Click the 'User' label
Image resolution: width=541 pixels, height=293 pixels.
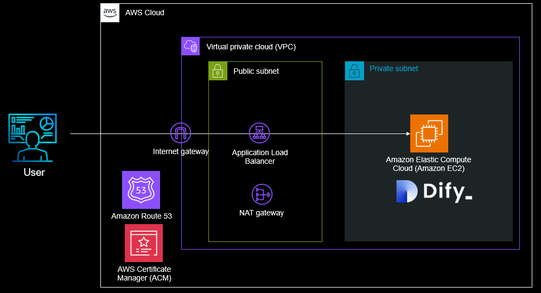pyautogui.click(x=34, y=172)
